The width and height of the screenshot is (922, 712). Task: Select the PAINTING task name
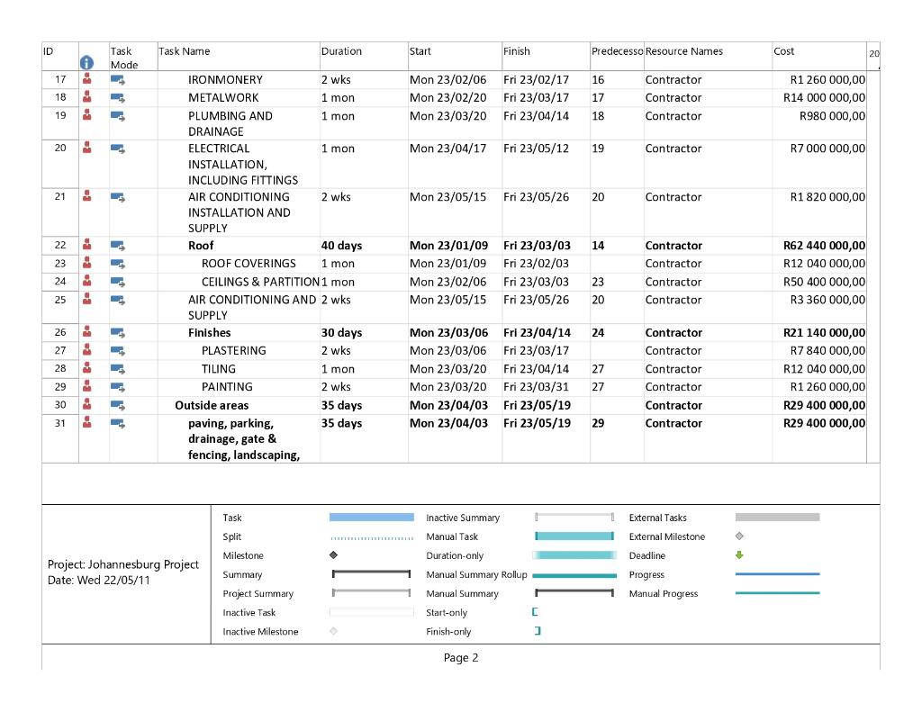[x=227, y=387]
